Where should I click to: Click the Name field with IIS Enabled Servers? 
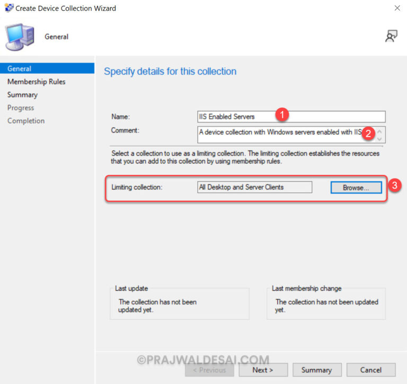click(x=291, y=117)
